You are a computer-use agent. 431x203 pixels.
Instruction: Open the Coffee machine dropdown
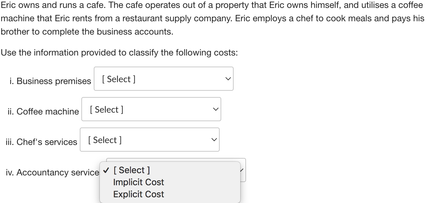pyautogui.click(x=151, y=109)
